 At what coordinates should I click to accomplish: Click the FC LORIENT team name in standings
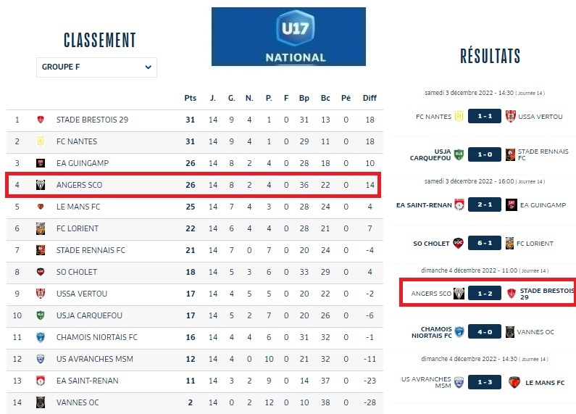[x=77, y=228]
